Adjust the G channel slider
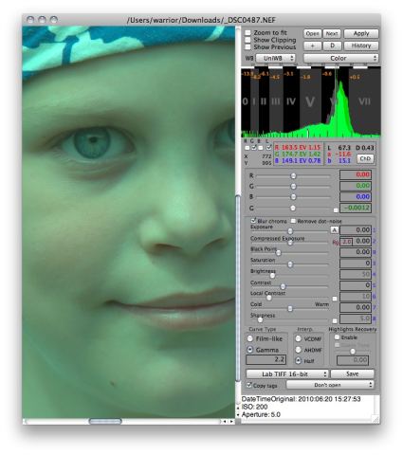 tap(293, 187)
